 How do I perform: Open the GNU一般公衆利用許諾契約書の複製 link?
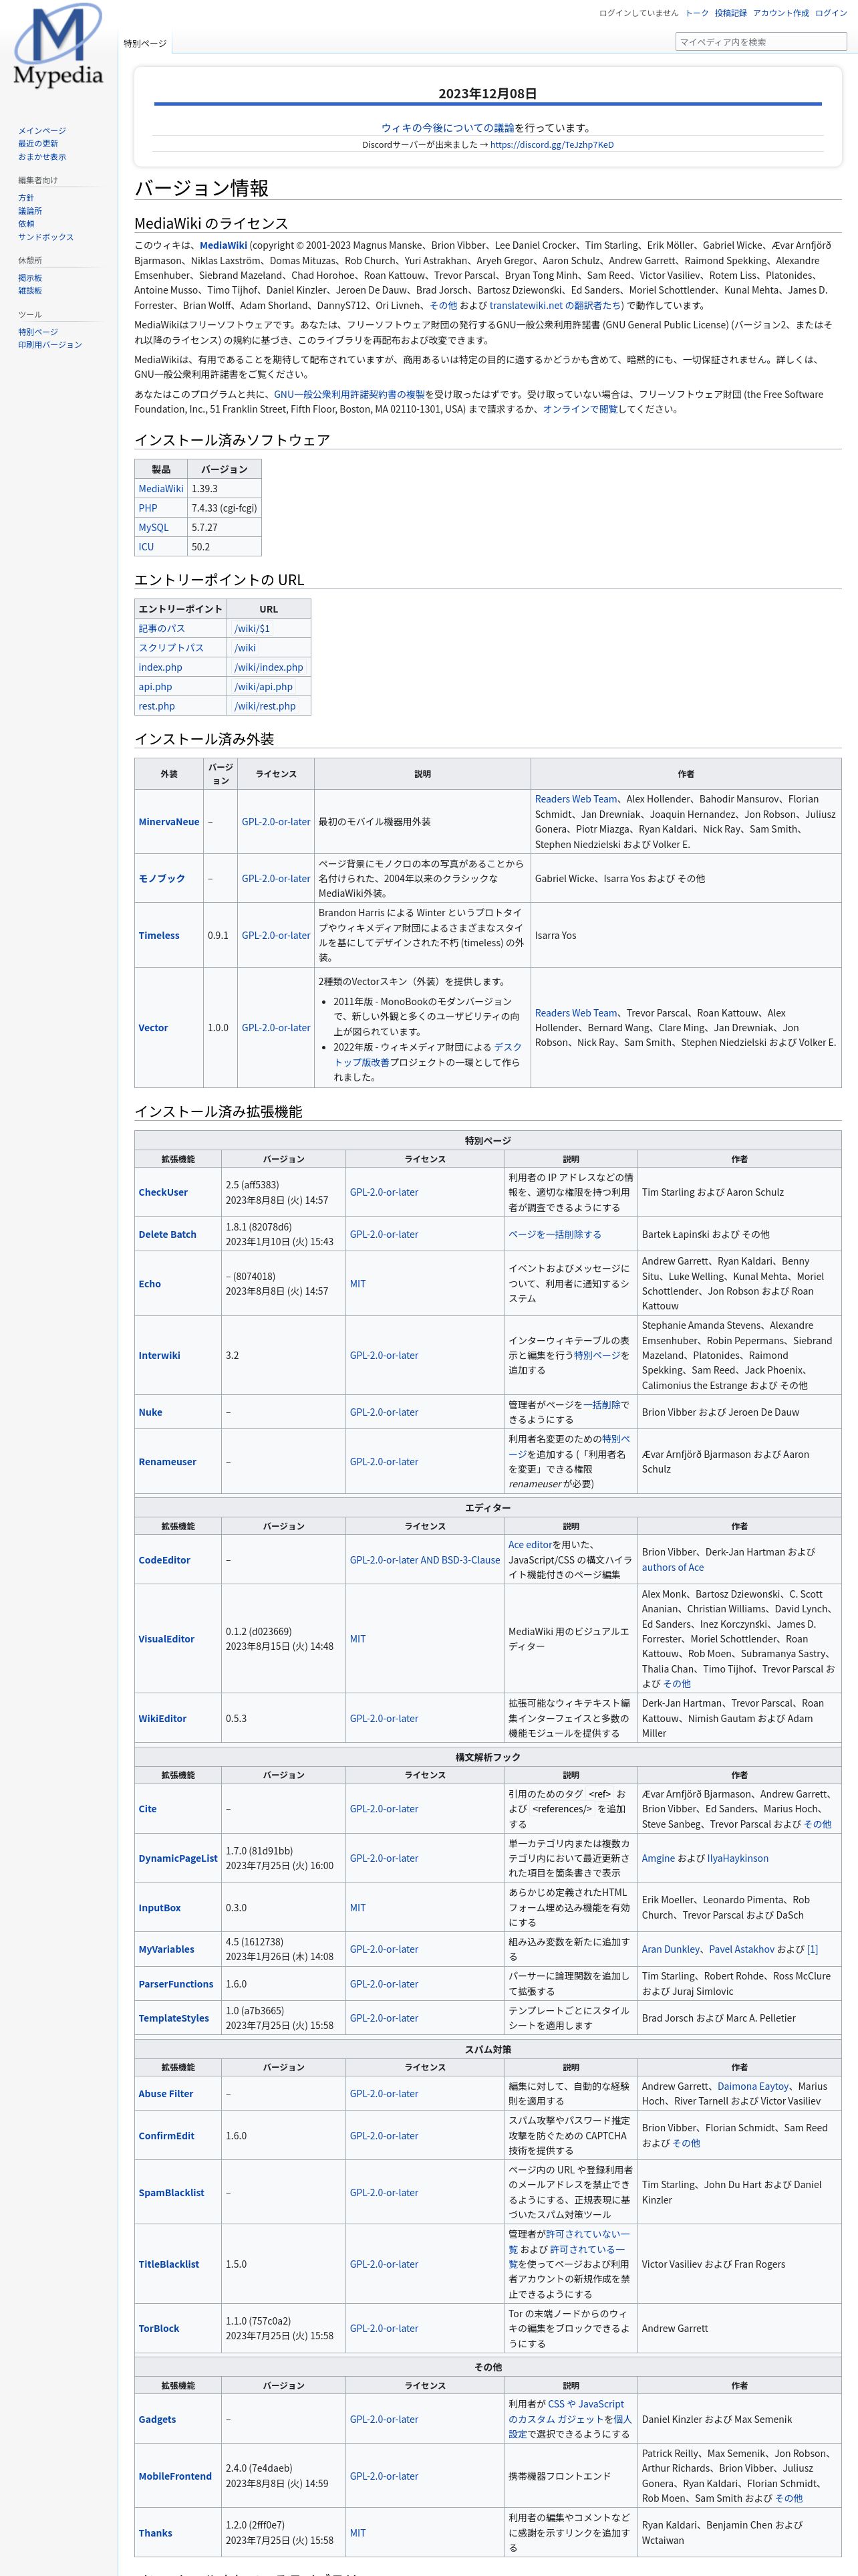349,394
